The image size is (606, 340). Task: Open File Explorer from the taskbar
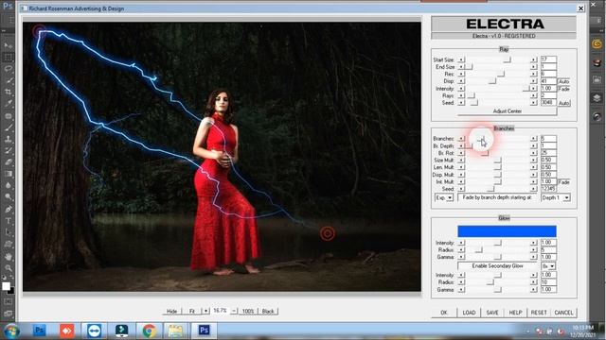[x=175, y=331]
